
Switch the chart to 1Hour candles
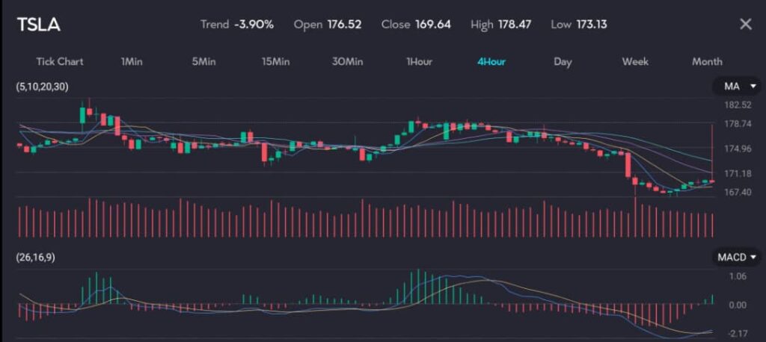[x=419, y=61]
